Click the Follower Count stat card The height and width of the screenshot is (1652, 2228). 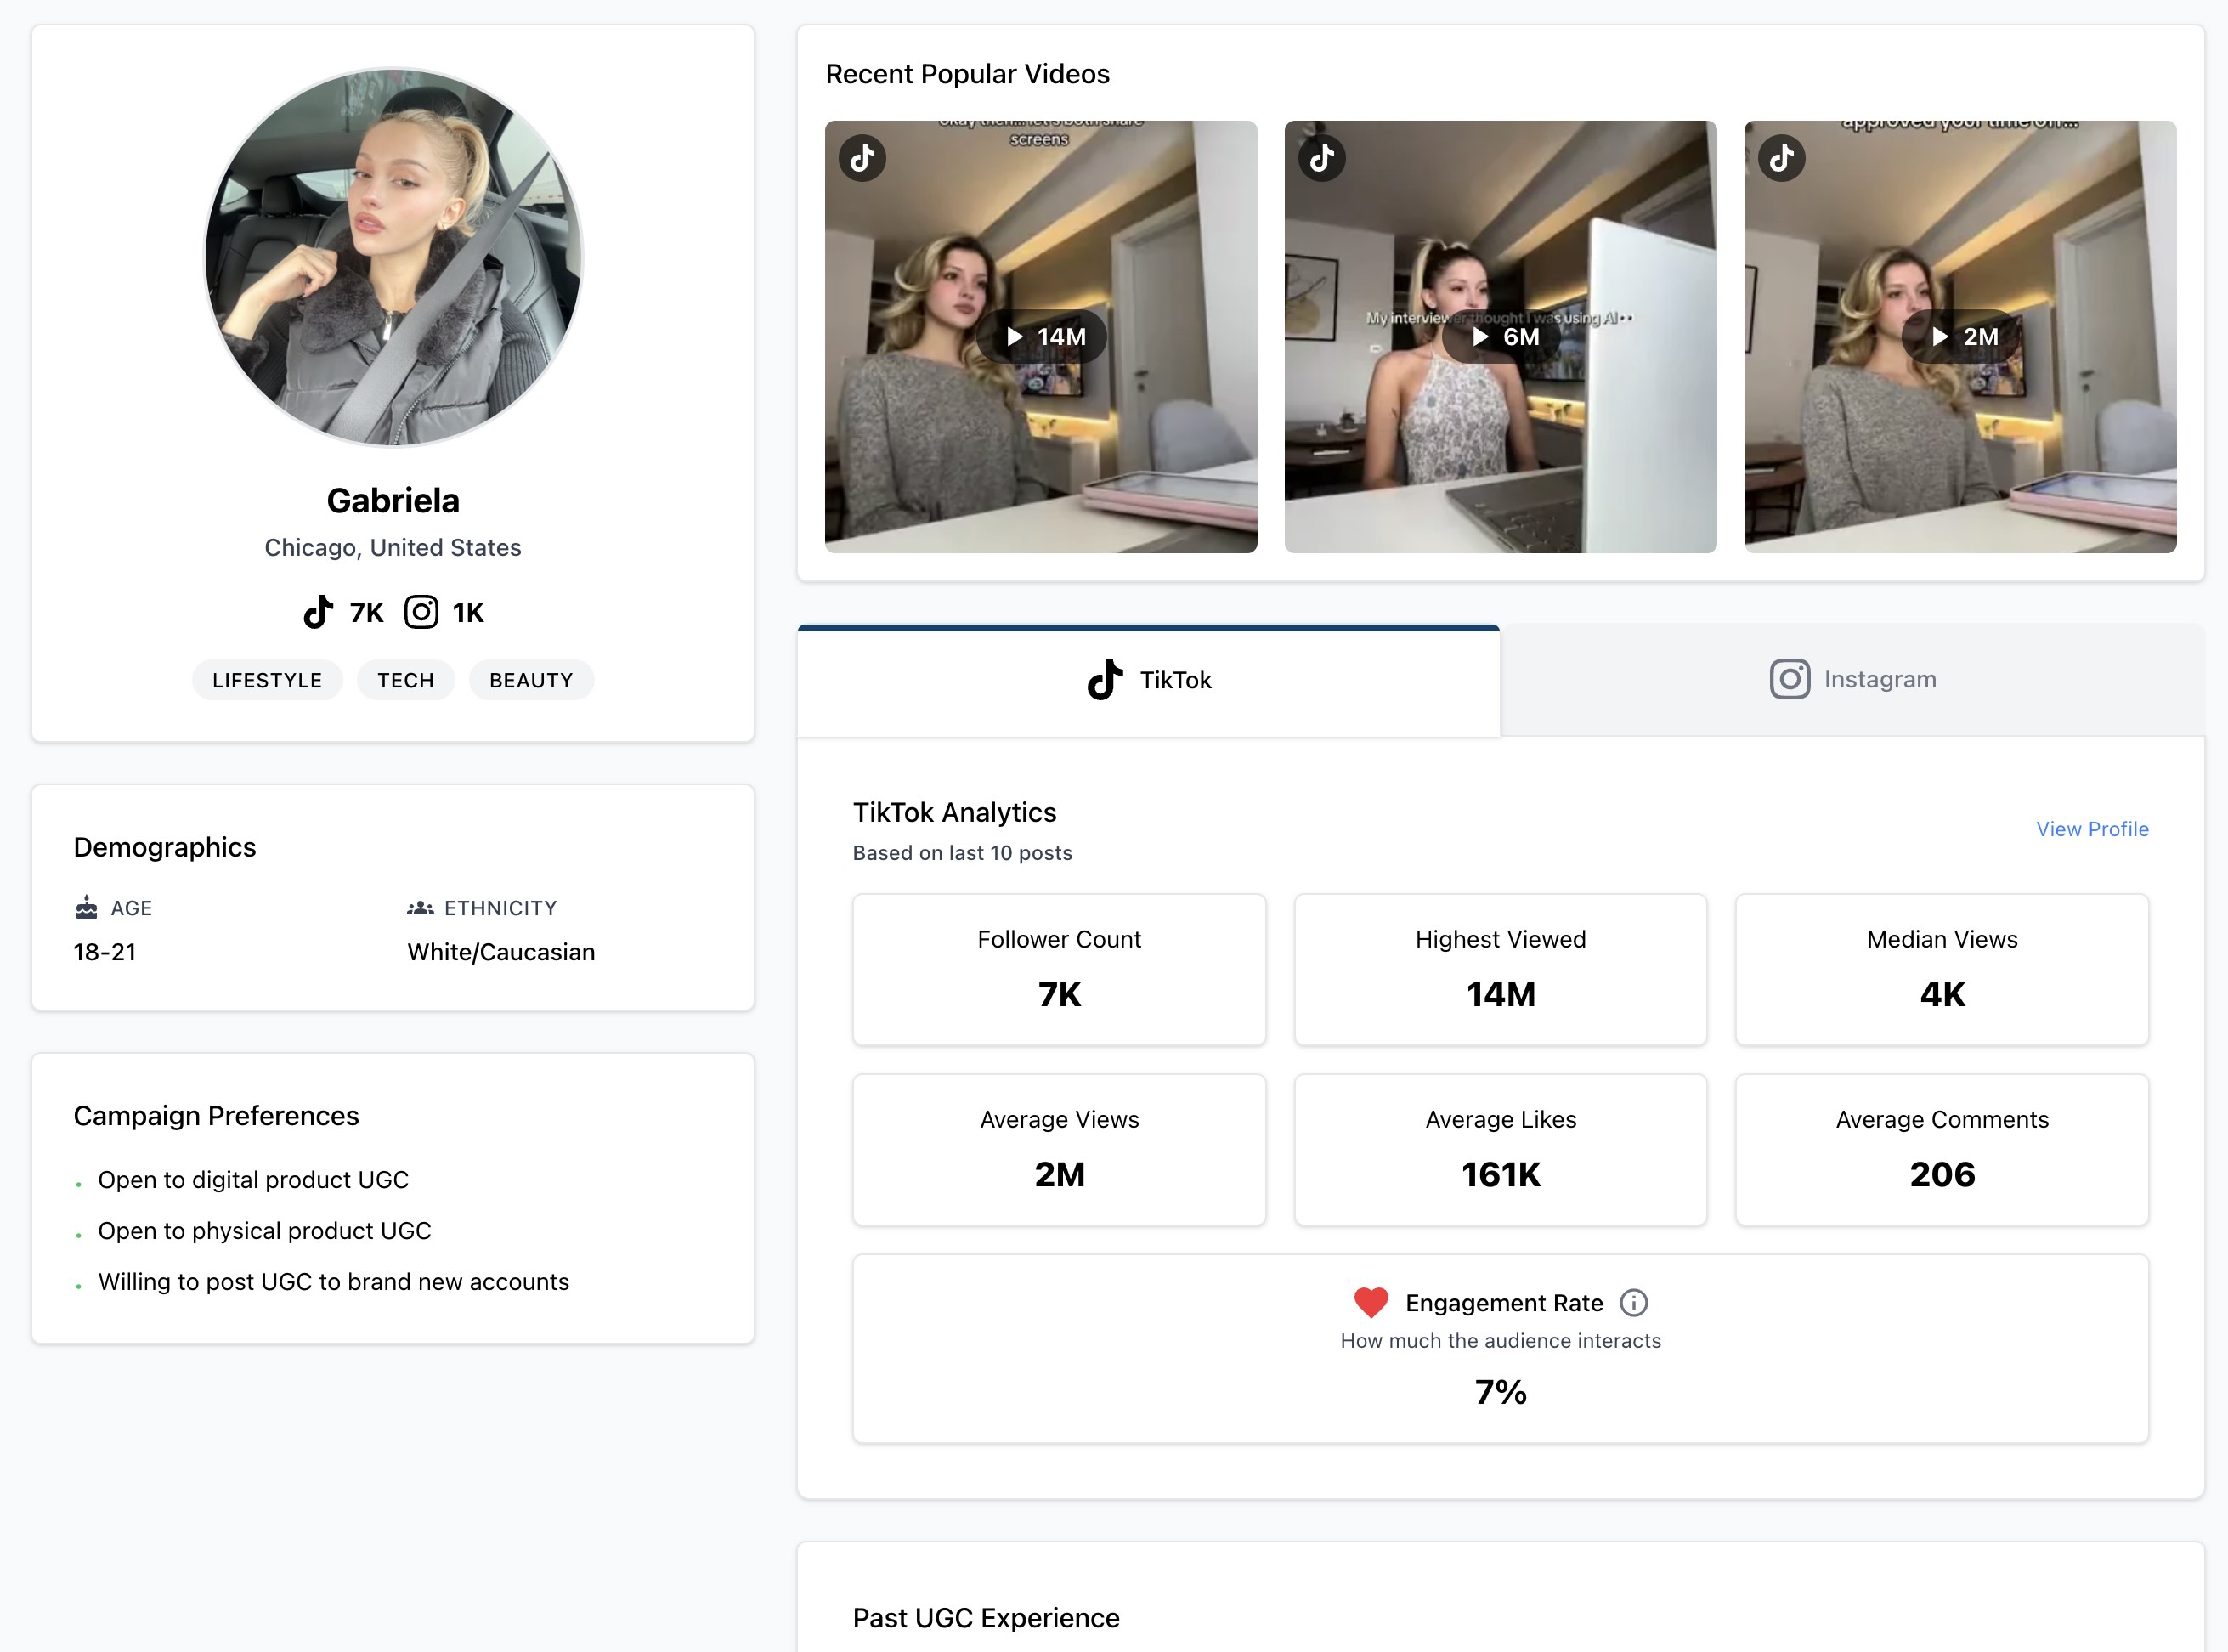click(x=1059, y=969)
